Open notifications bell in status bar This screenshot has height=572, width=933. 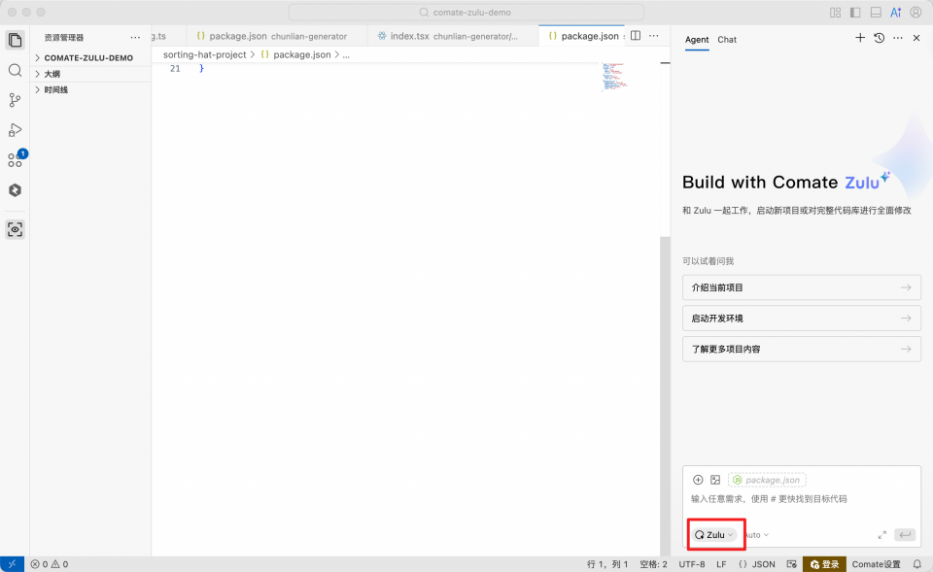pos(917,564)
